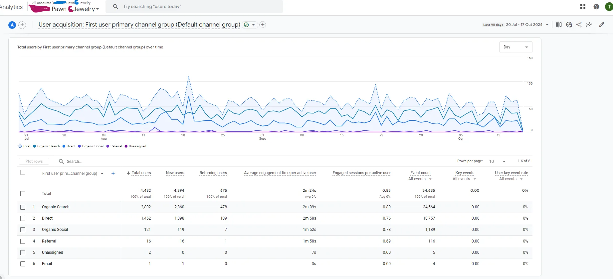The height and width of the screenshot is (279, 613).
Task: Open the anomaly trend line icon
Action: click(x=589, y=25)
